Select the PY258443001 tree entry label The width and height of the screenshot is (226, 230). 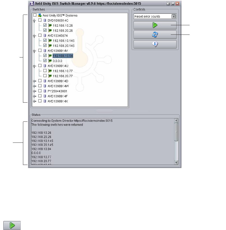[x=57, y=91]
